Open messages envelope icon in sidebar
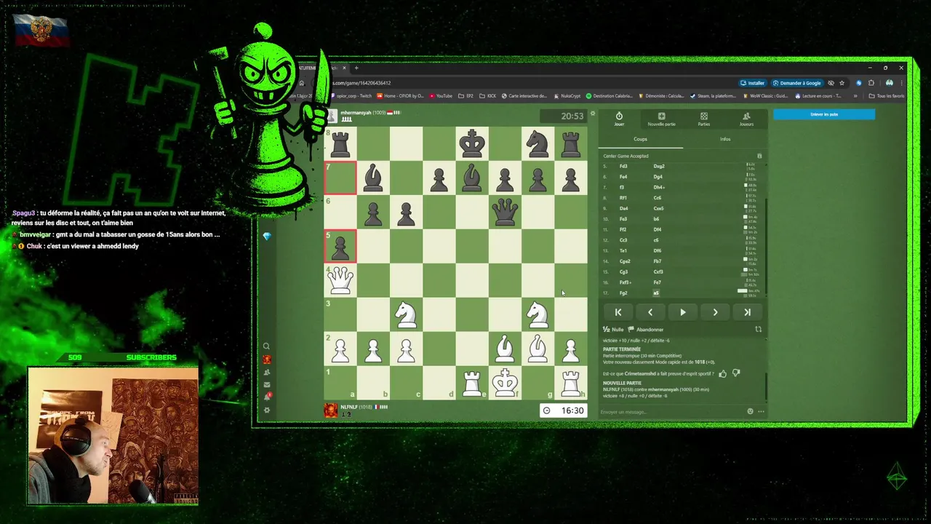This screenshot has width=931, height=524. point(267,384)
